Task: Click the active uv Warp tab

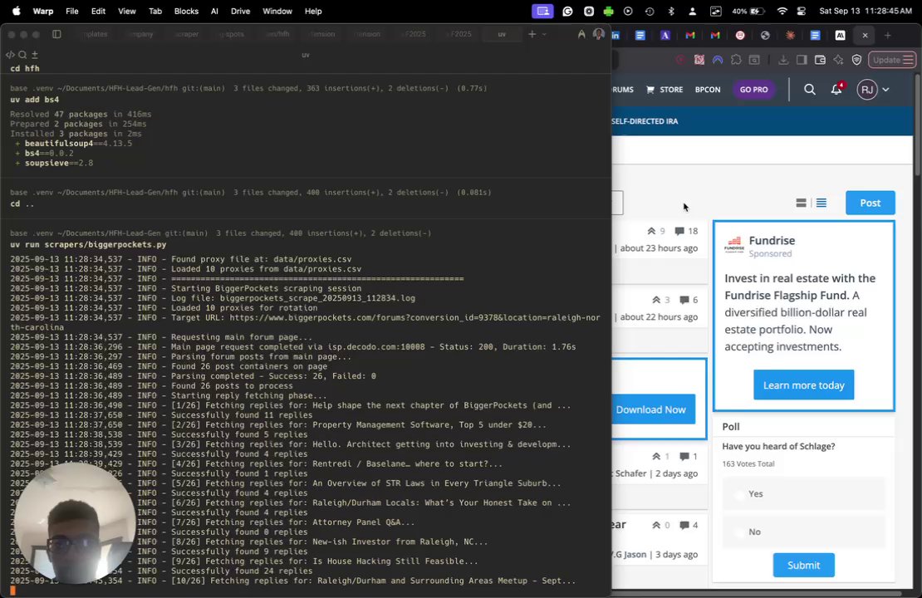Action: [x=502, y=34]
